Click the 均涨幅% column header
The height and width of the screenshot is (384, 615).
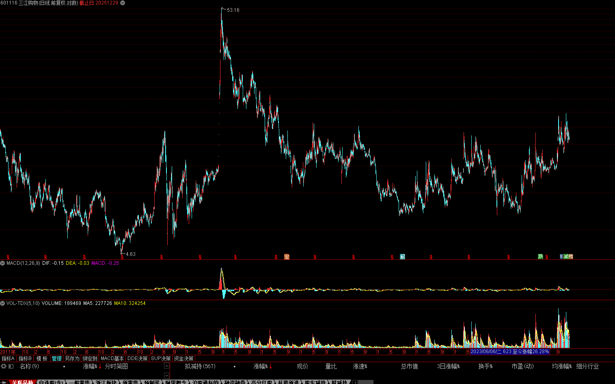point(562,366)
